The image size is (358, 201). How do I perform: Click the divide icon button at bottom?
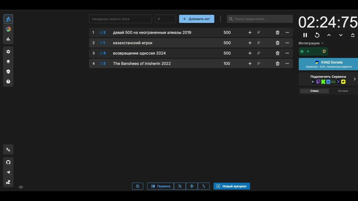click(192, 186)
